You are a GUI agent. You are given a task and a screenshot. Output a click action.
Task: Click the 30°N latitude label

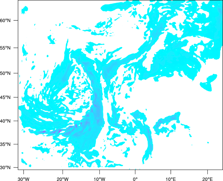click(5, 168)
